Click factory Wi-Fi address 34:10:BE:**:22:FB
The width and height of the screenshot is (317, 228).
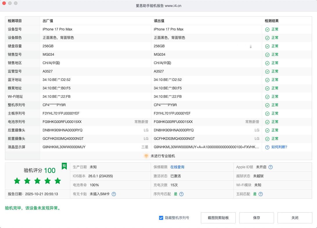[57, 97]
